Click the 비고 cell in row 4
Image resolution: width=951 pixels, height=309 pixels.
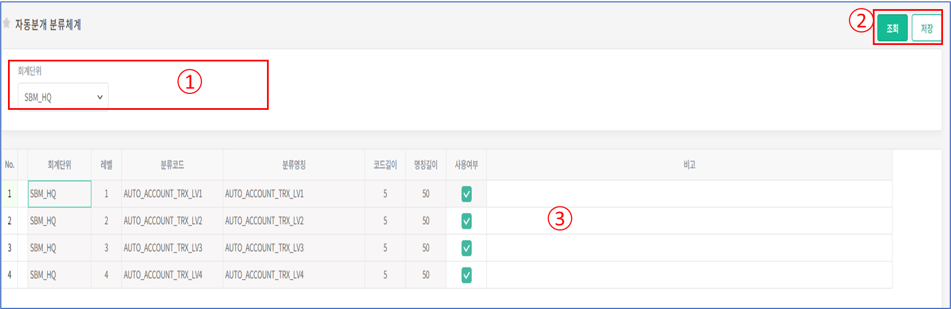(x=689, y=275)
